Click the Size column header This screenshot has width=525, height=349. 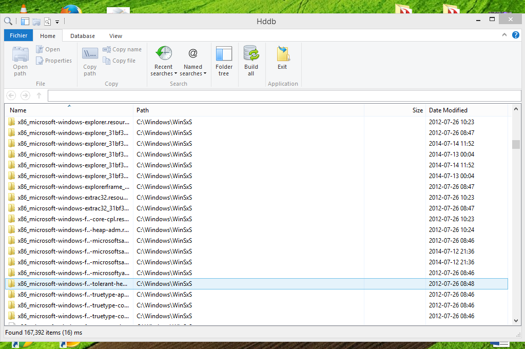coord(394,110)
